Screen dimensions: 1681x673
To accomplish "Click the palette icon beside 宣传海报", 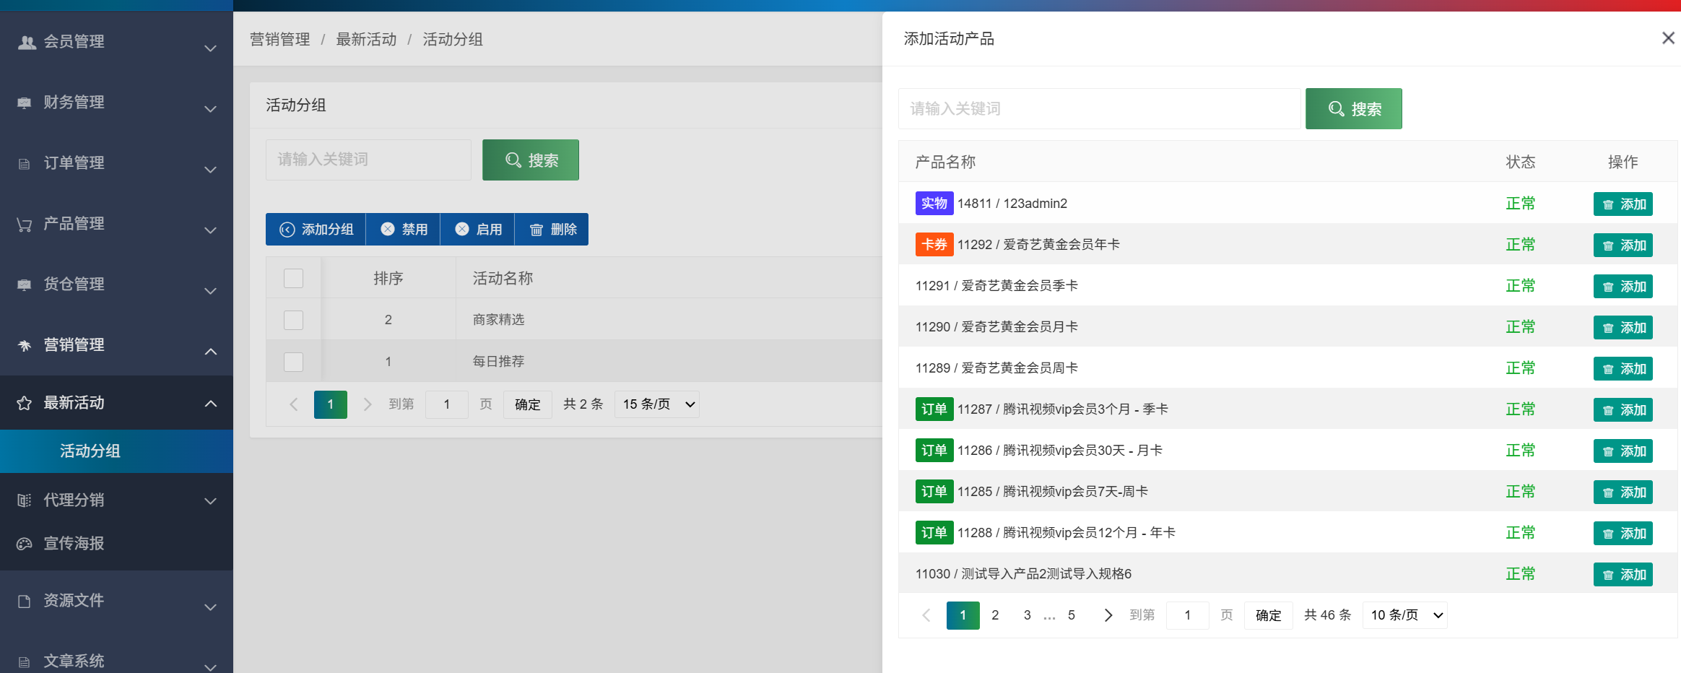I will [25, 544].
